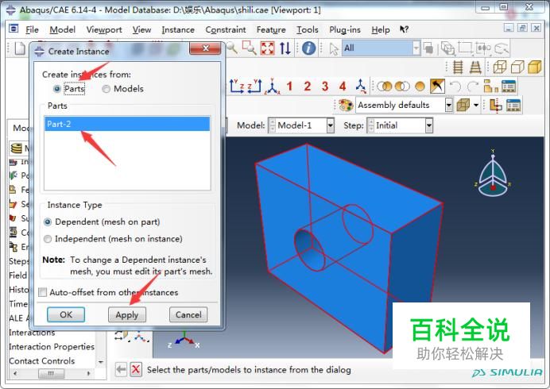Image resolution: width=550 pixels, height=389 pixels.
Task: Open the Constraint menu
Action: [226, 30]
